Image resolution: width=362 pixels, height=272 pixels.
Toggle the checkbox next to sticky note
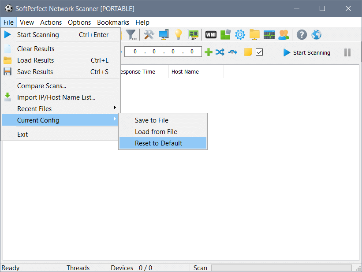click(x=259, y=52)
